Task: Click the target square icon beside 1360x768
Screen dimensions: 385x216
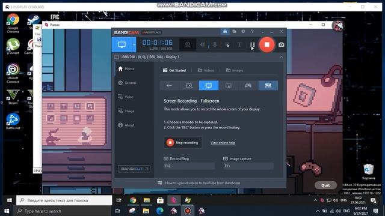Action: (117, 57)
